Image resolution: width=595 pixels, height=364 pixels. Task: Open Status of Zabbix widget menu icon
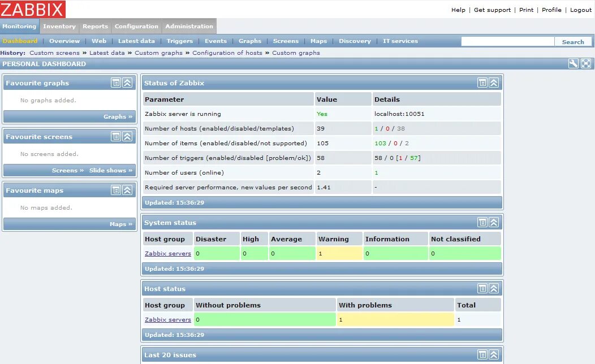(482, 83)
